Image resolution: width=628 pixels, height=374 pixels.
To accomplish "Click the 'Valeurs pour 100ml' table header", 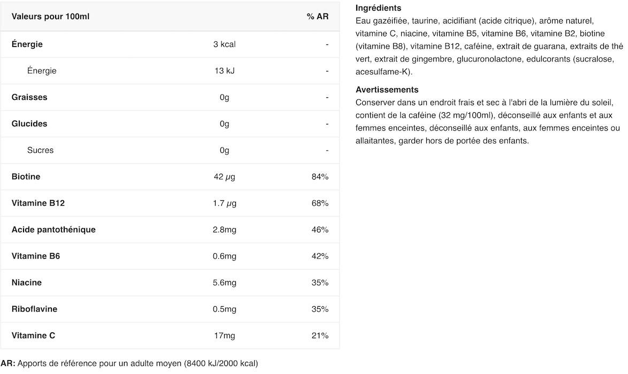I will 50,17.
